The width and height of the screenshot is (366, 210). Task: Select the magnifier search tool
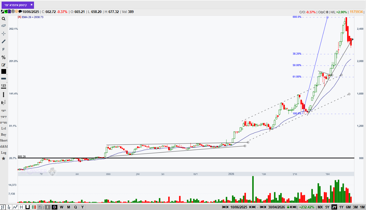[x=3, y=19]
